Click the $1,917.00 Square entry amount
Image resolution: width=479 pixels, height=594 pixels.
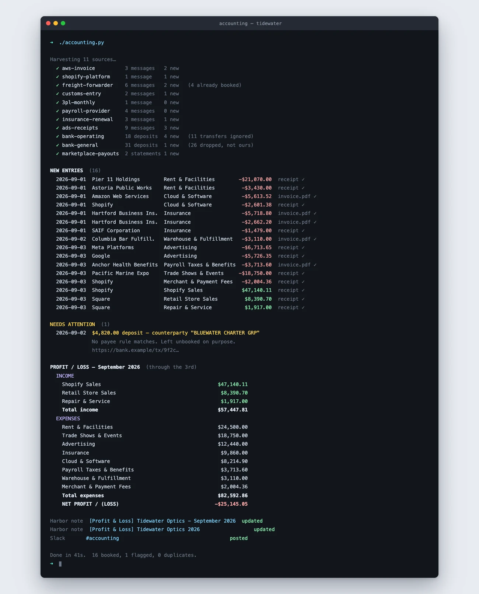pos(258,307)
